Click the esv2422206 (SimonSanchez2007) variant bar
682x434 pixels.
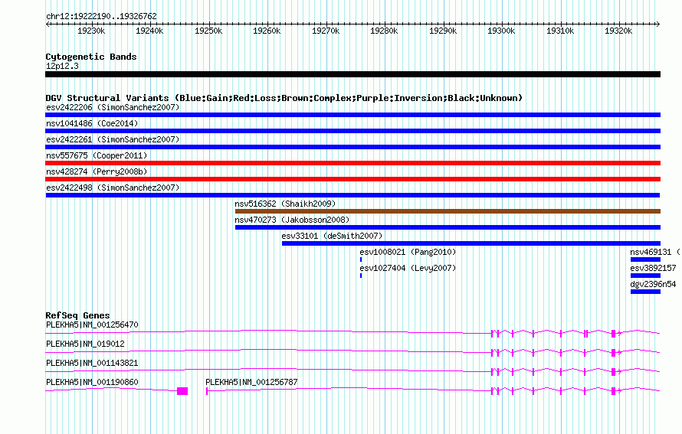[352, 115]
